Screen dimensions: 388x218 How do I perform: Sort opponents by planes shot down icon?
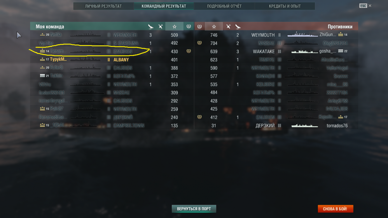click(x=228, y=26)
